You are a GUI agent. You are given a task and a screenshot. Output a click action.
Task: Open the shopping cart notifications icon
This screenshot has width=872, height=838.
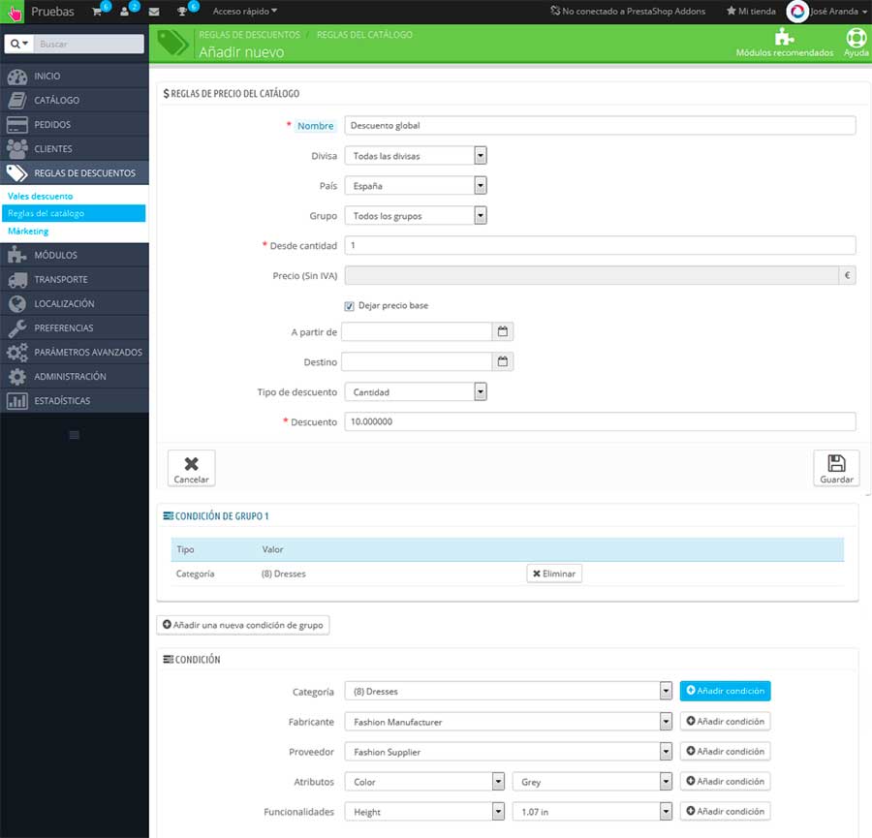[95, 12]
